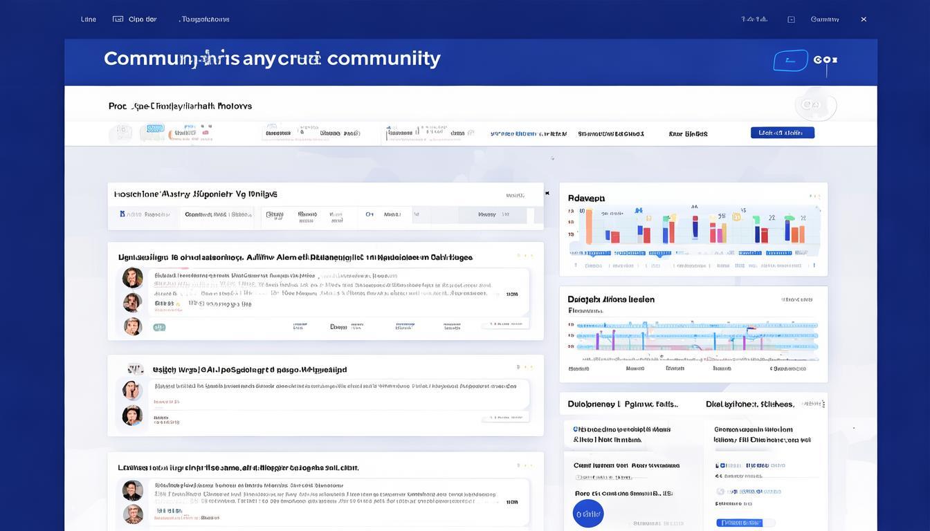Viewport: 930px width, 531px height.
Task: Click the round blue button in bottom-right panel
Action: (588, 514)
